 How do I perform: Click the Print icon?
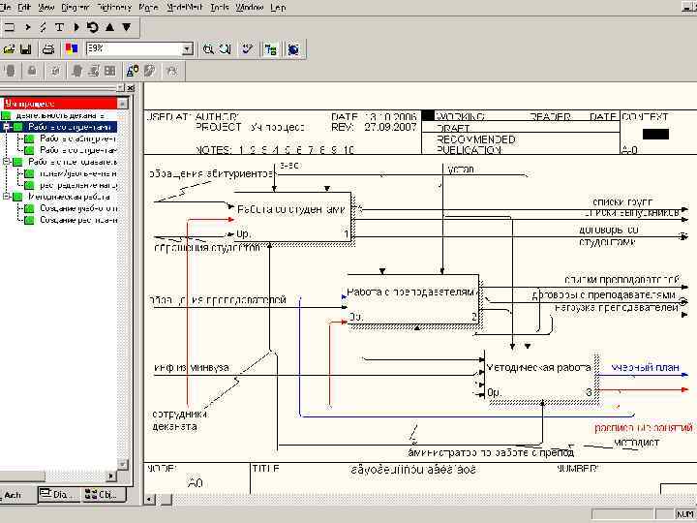tap(46, 48)
